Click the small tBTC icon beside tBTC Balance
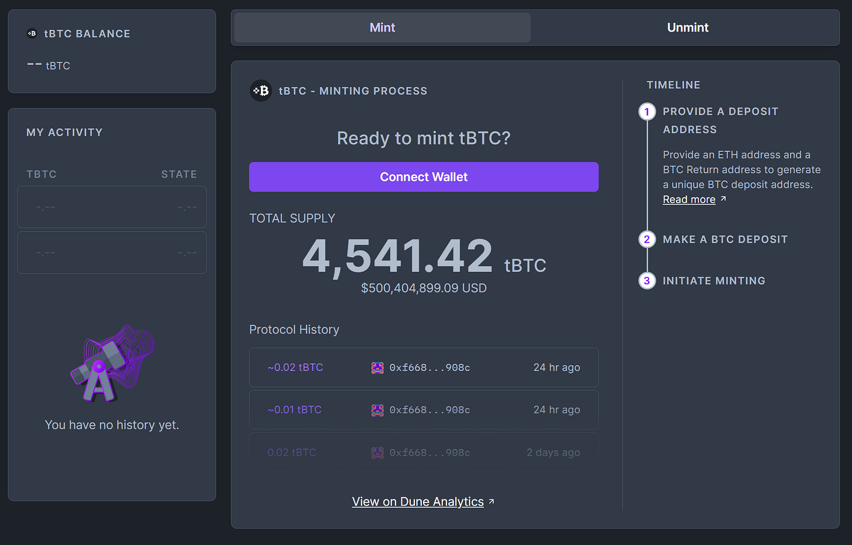 click(32, 33)
